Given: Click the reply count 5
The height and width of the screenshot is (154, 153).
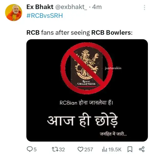Looking at the screenshot, I should coord(35,150).
